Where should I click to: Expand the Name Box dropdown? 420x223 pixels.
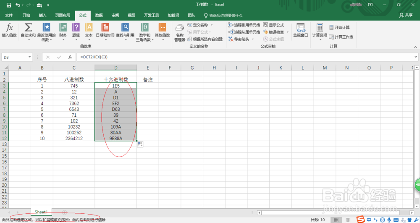tap(29, 57)
